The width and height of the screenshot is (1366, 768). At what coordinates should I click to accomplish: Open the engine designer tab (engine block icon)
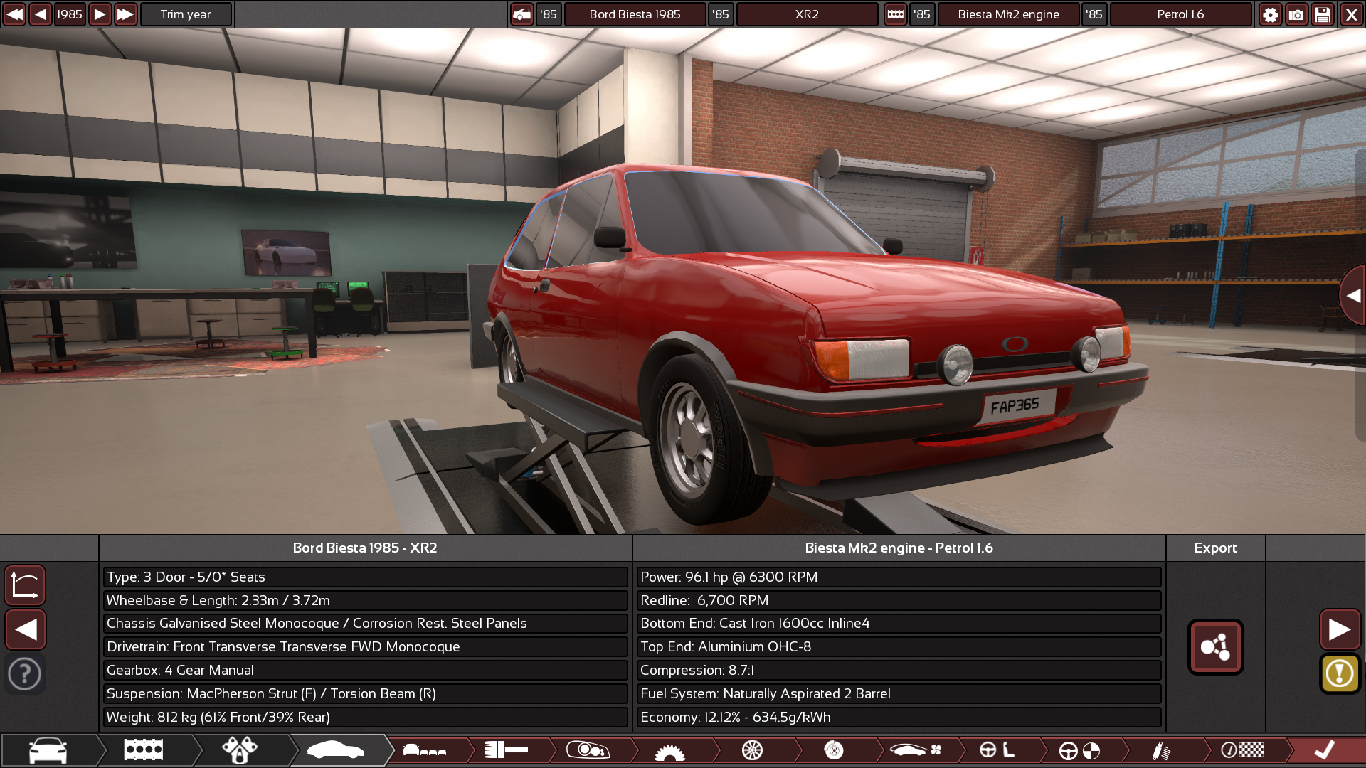(x=144, y=750)
